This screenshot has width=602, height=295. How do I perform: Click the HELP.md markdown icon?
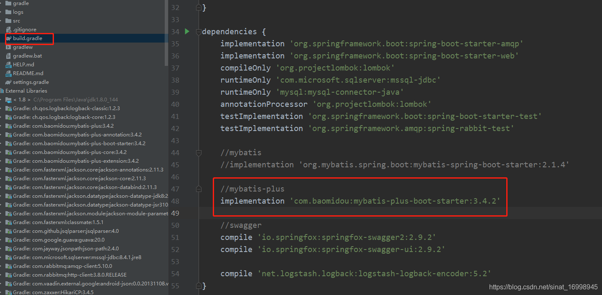9,65
